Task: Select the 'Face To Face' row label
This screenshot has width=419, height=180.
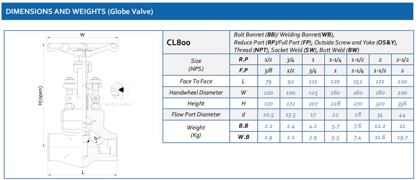Action: 196,81
